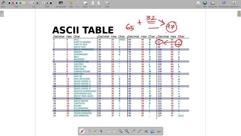The image size is (241, 136).
Task: Select the Pen tool in stylus palette
Action: [x=82, y=131]
